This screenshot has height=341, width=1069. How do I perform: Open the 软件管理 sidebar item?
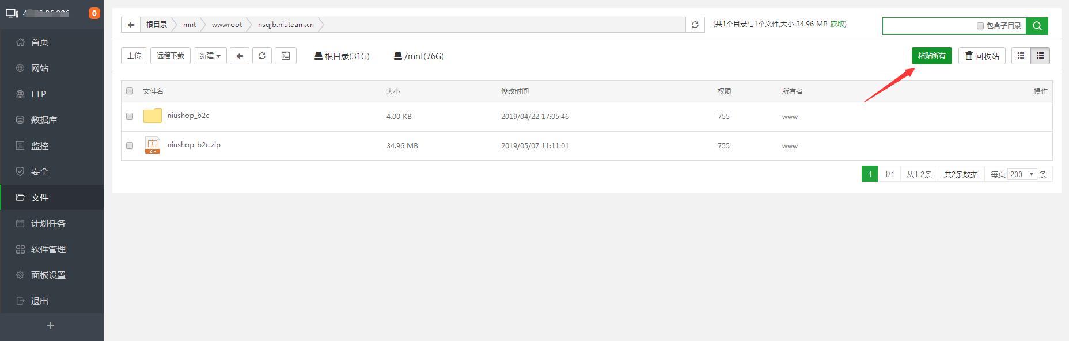pyautogui.click(x=52, y=249)
